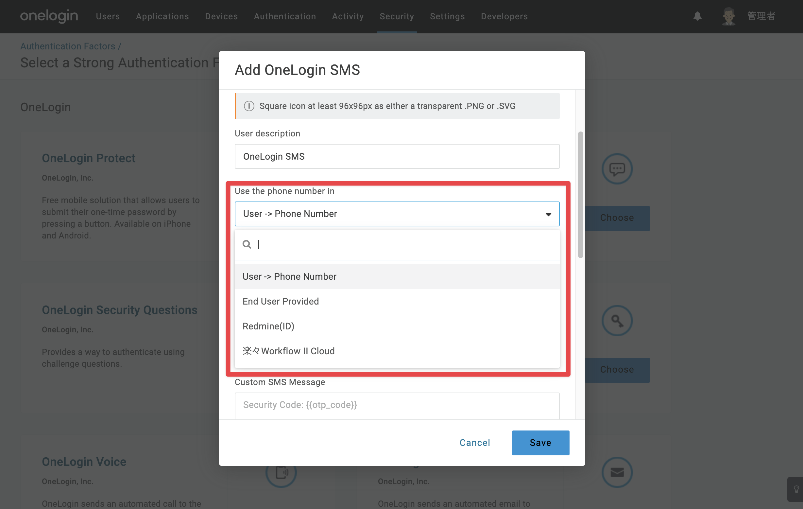Click the User description field

click(x=397, y=156)
